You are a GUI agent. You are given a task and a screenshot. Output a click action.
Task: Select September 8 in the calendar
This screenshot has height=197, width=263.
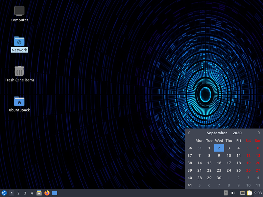[209, 155]
